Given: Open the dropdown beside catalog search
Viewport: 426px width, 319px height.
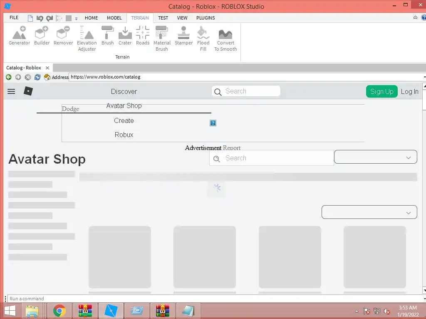Looking at the screenshot, I should click(x=376, y=157).
